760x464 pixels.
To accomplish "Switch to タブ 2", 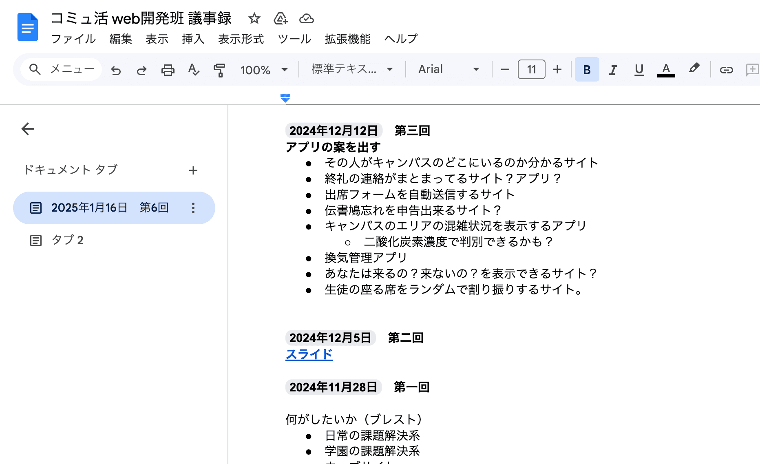I will 68,240.
